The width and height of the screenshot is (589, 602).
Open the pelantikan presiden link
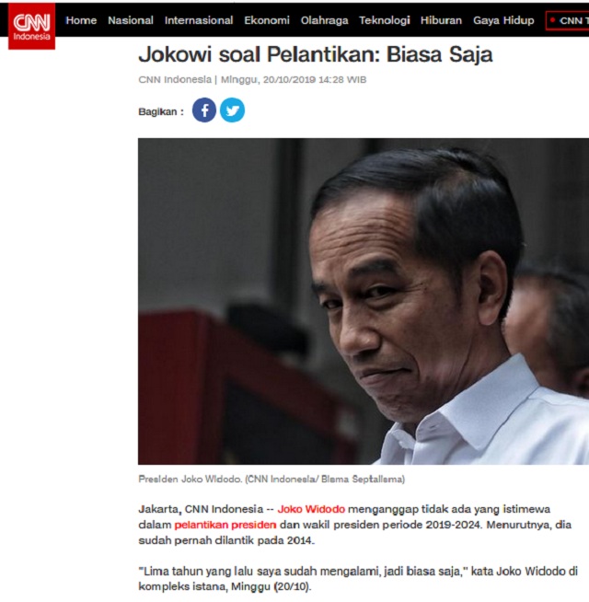click(225, 525)
